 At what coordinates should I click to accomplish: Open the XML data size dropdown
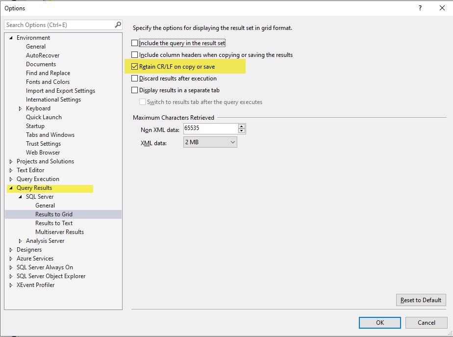click(234, 141)
